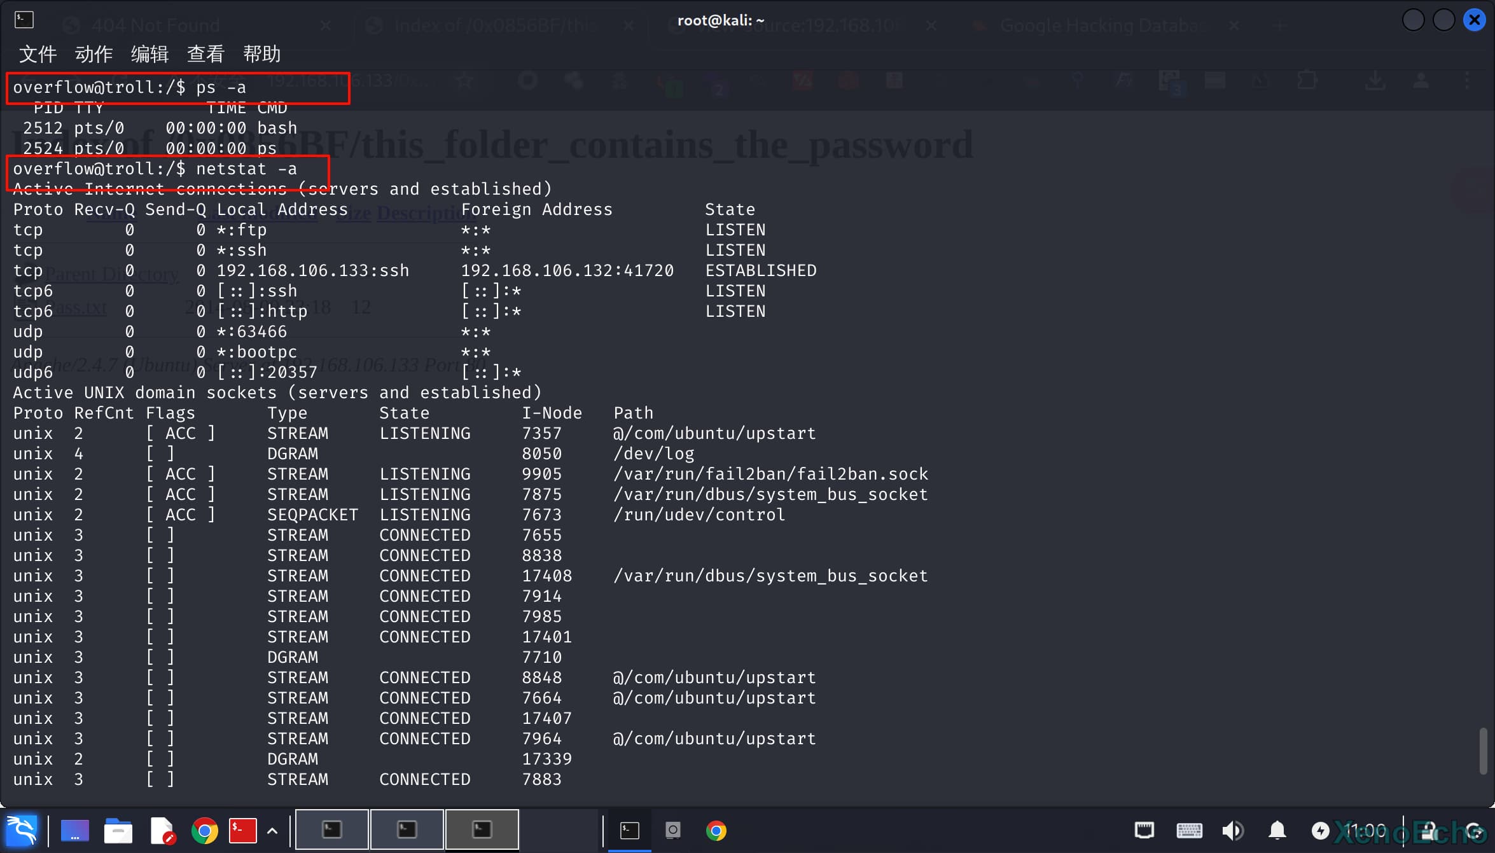Switch to the first workspace
The width and height of the screenshot is (1495, 853).
[x=332, y=829]
